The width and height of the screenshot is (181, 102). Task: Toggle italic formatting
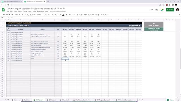pyautogui.click(x=58, y=15)
